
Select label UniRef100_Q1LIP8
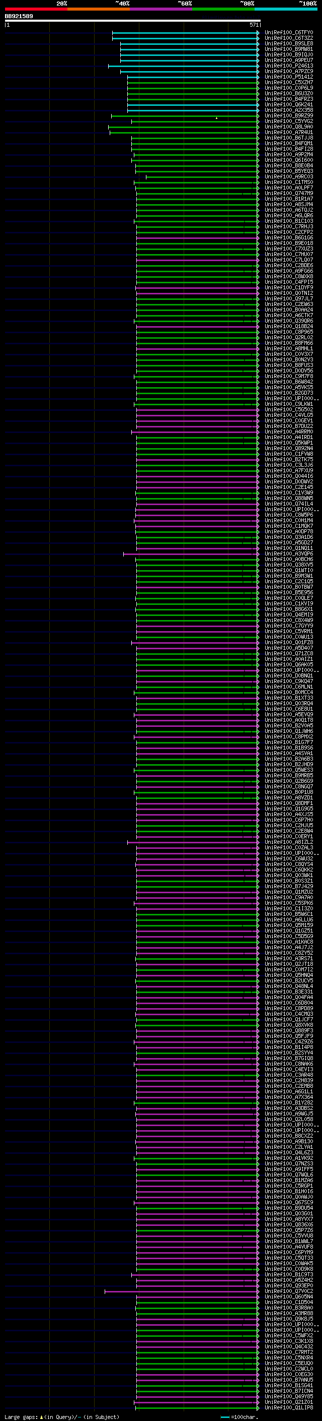click(289, 1408)
